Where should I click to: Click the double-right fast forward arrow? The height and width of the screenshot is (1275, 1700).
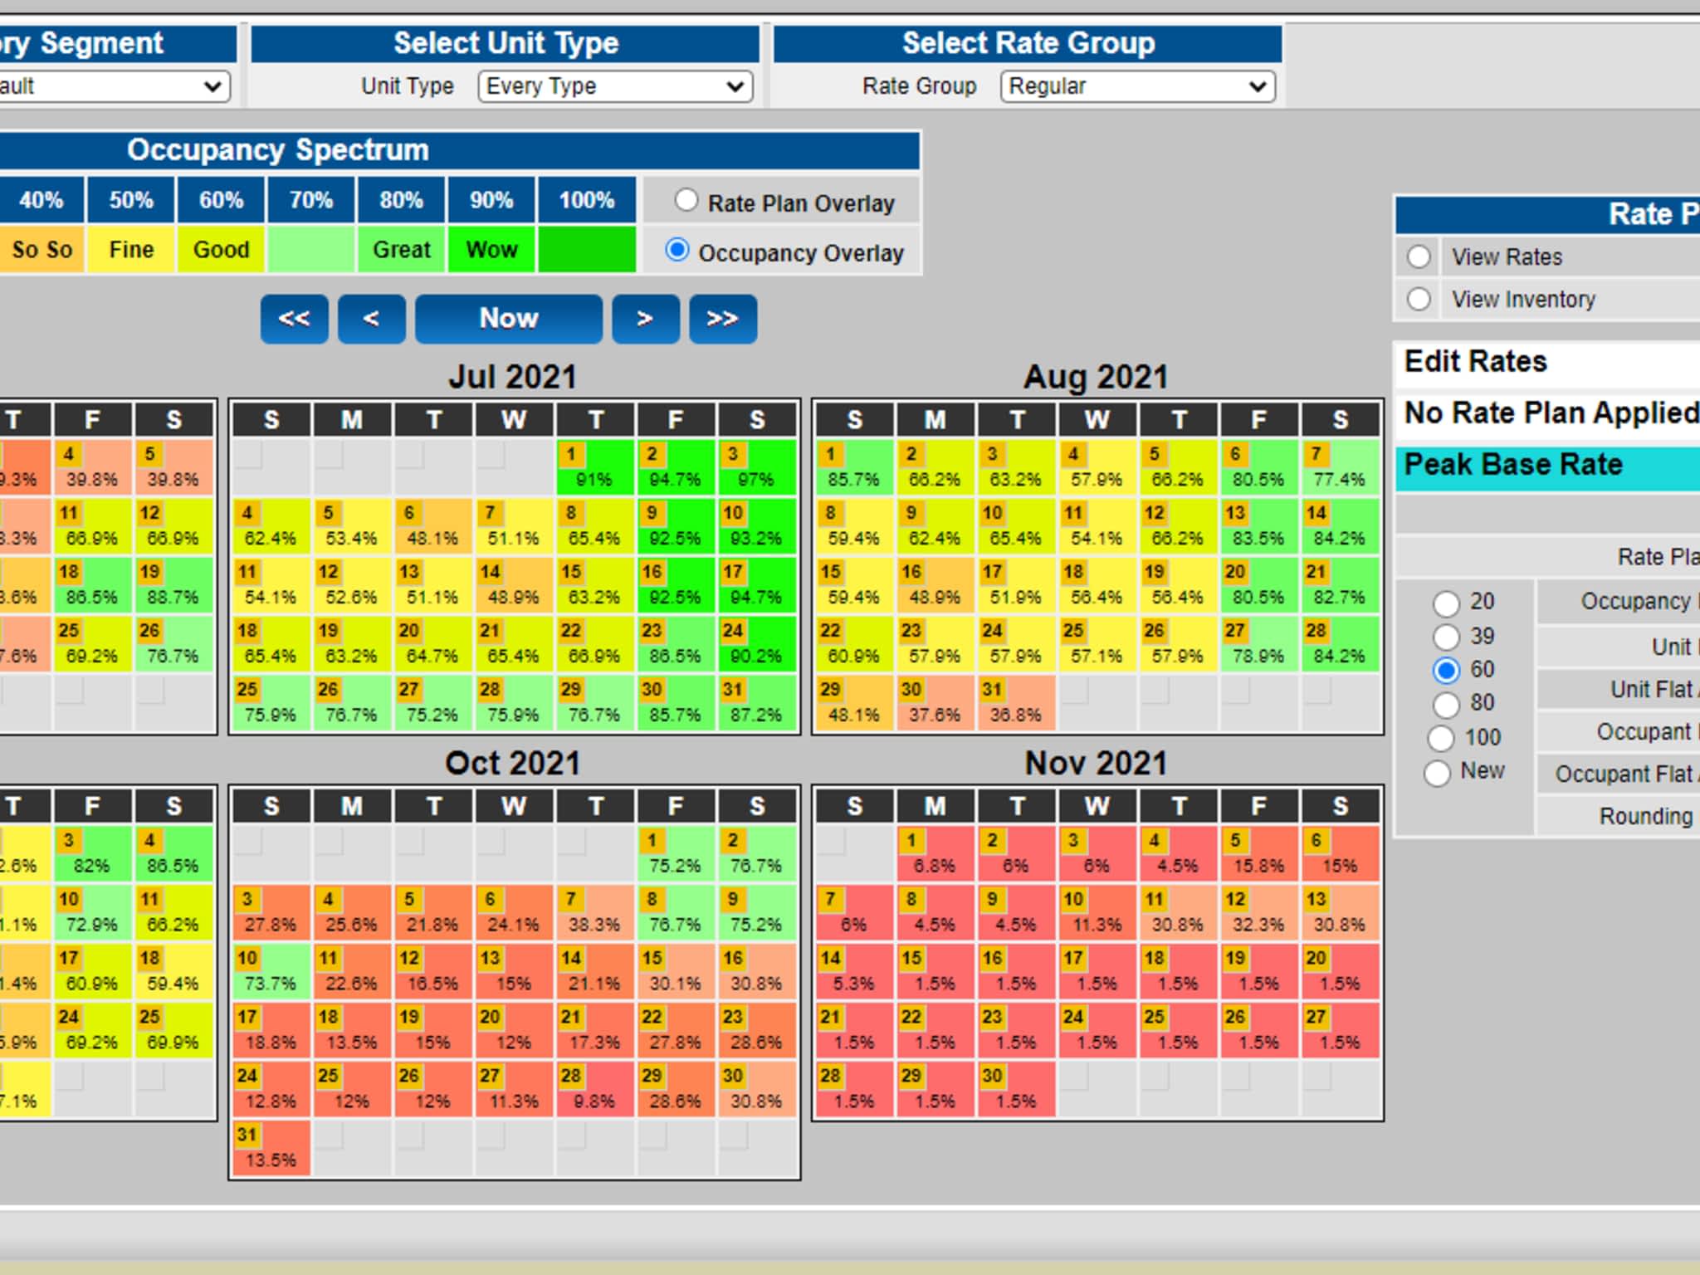(722, 319)
